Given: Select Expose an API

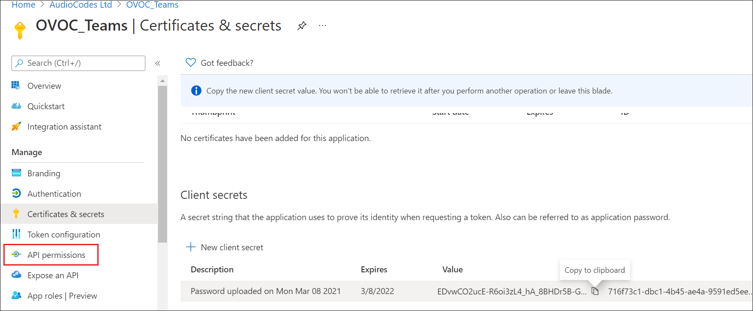Looking at the screenshot, I should coord(53,275).
